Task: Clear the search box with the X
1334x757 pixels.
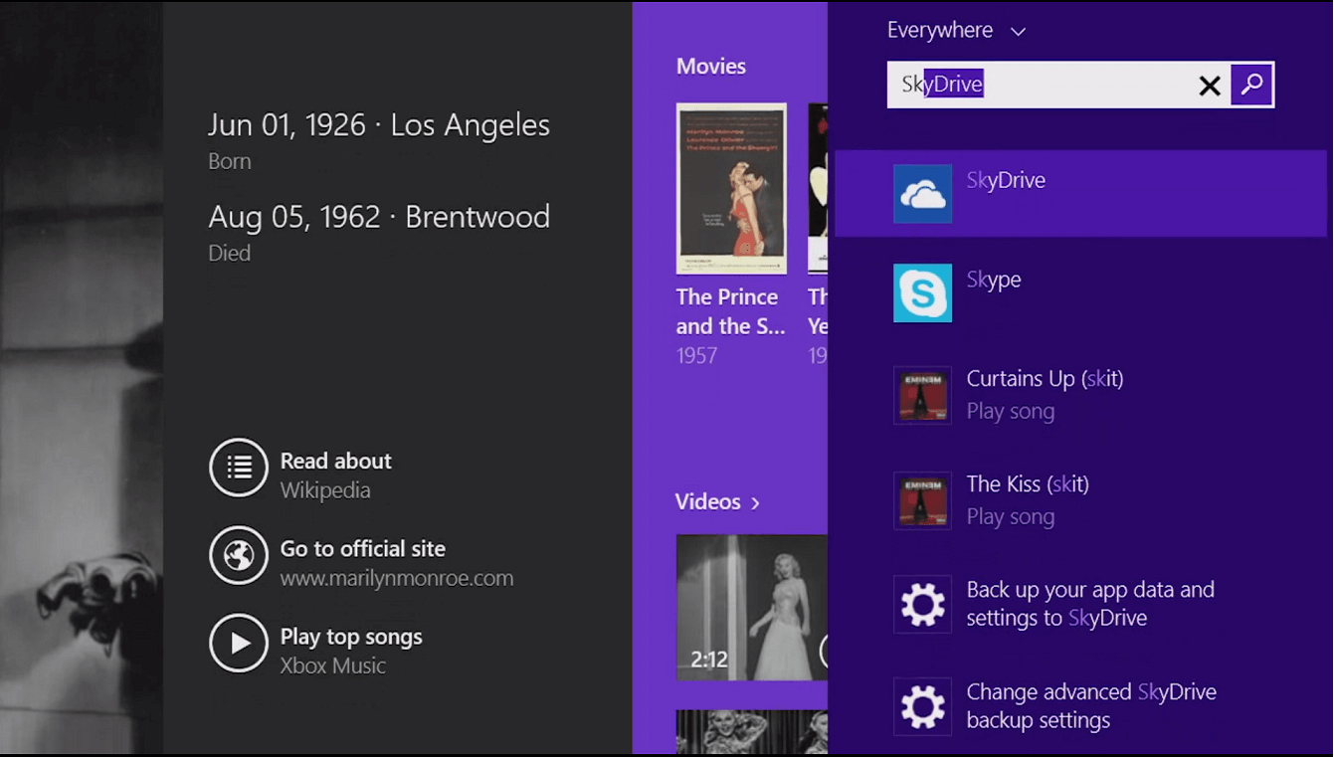Action: point(1210,85)
